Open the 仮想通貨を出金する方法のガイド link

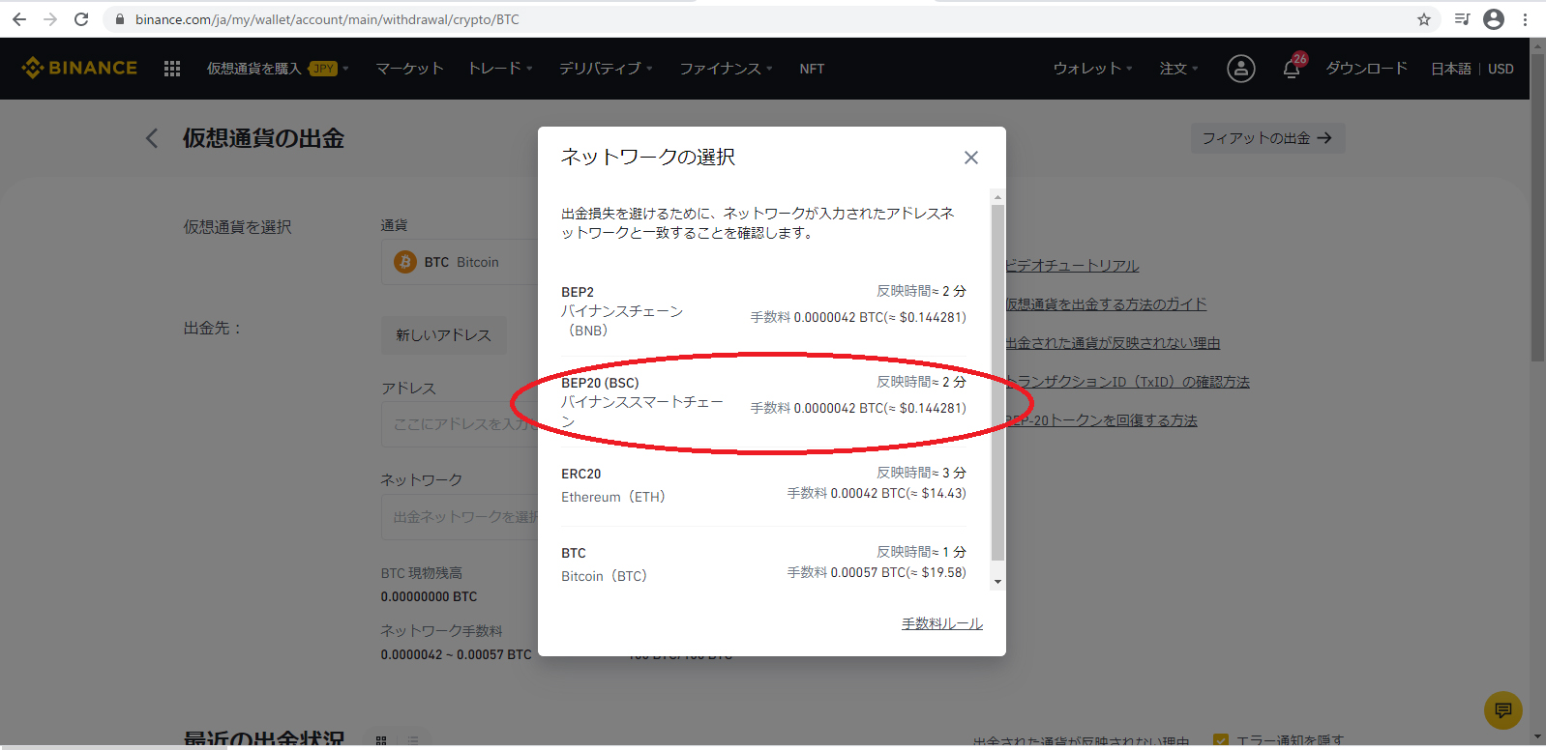(1106, 304)
